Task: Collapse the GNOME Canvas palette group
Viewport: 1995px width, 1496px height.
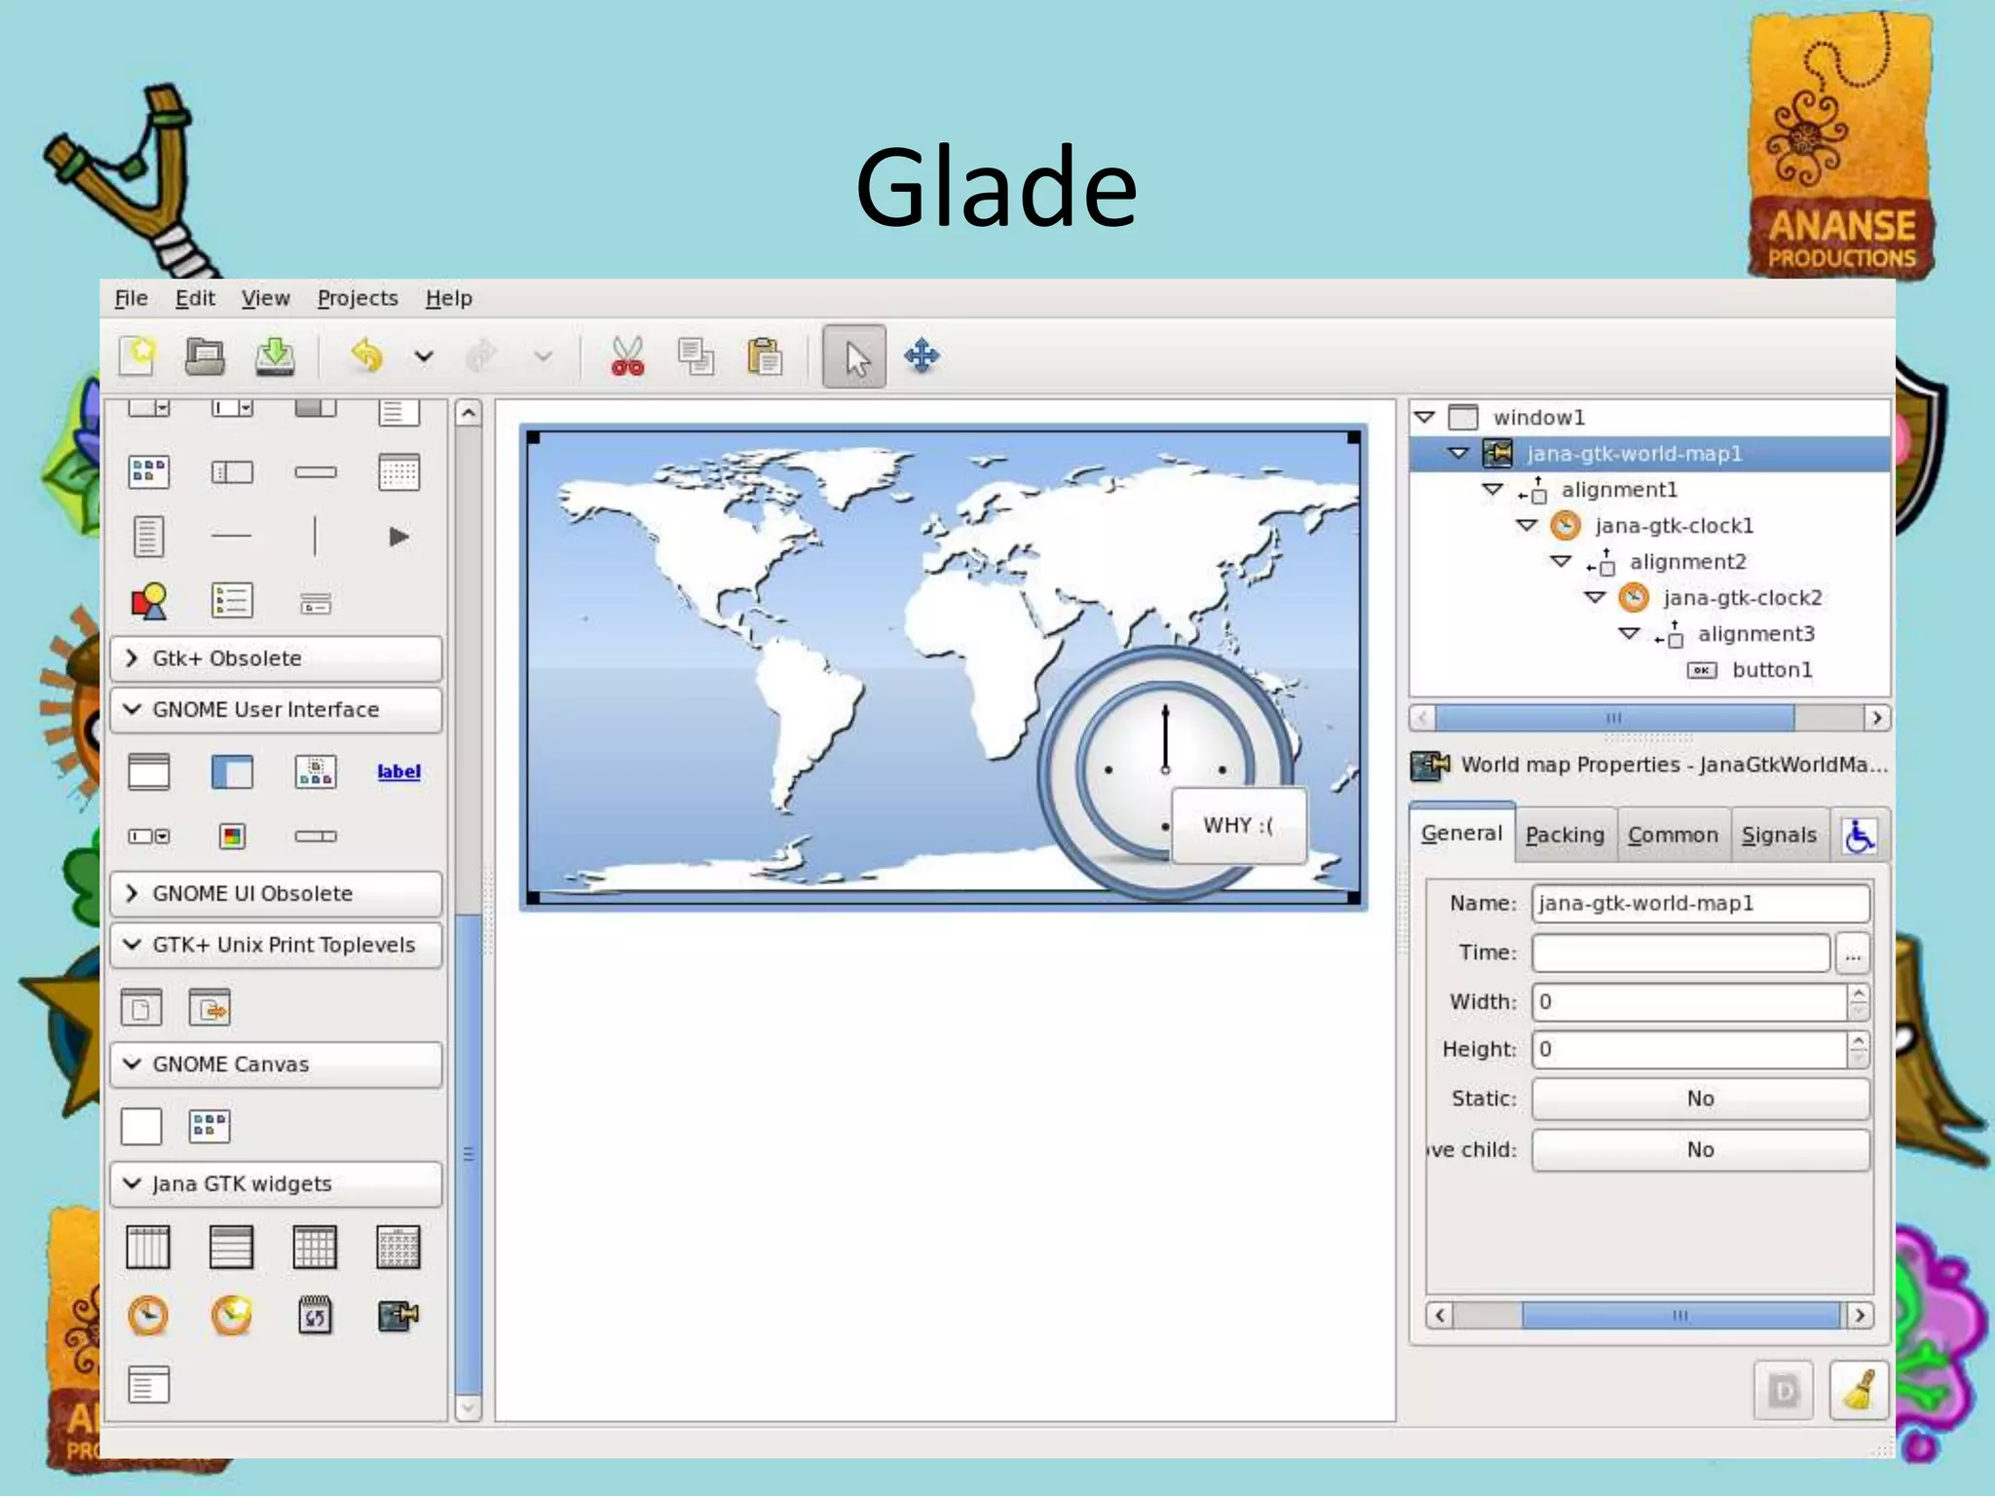Action: 277,1065
